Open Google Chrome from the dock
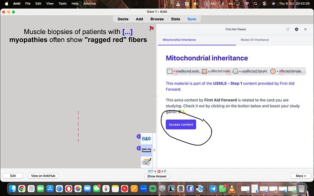Viewport: 314px width, 196px height. (x=21, y=188)
